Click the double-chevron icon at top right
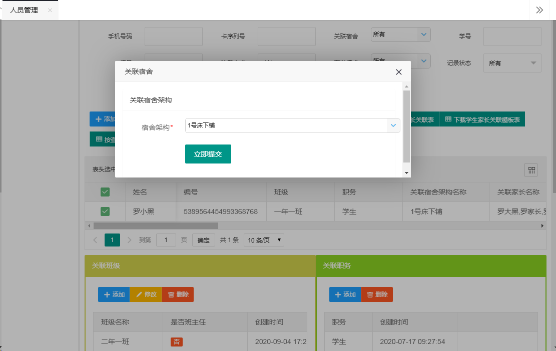 [539, 10]
